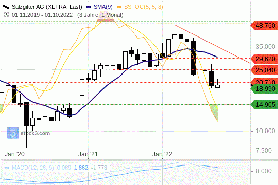The width and height of the screenshot is (278, 185).
Task: Click the MACD value -1,773
Action: click(99, 168)
